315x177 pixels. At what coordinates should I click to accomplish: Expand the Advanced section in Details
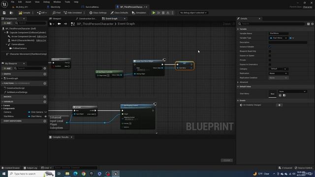(x=238, y=82)
